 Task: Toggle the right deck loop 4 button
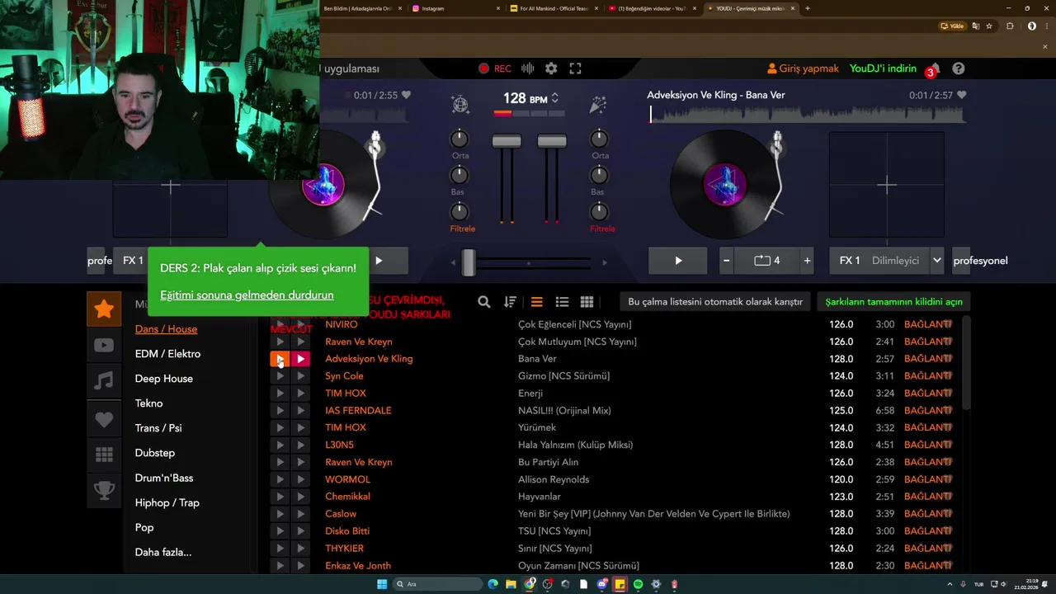click(x=766, y=261)
